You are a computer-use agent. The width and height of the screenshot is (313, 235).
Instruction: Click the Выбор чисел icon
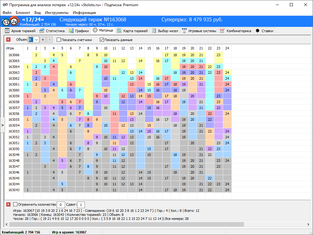point(154,31)
